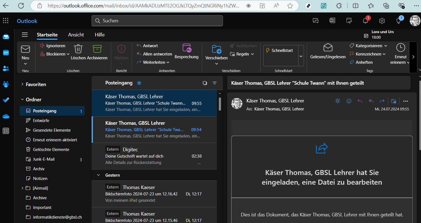Toggle the Posteingang favorite star
Screen dimensions: 421x223
tap(139, 83)
